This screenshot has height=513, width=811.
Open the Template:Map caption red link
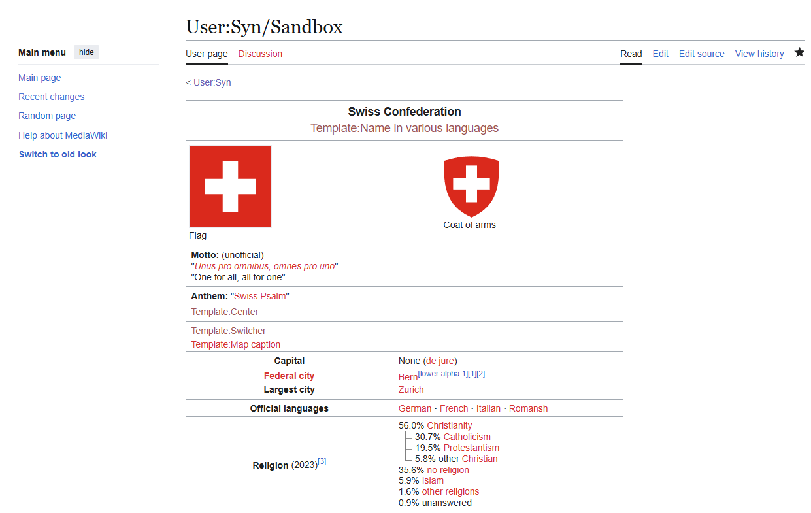pyautogui.click(x=235, y=344)
